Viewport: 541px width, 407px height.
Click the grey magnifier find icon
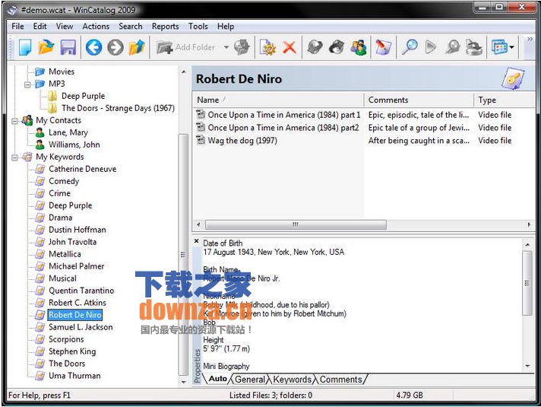[x=452, y=47]
